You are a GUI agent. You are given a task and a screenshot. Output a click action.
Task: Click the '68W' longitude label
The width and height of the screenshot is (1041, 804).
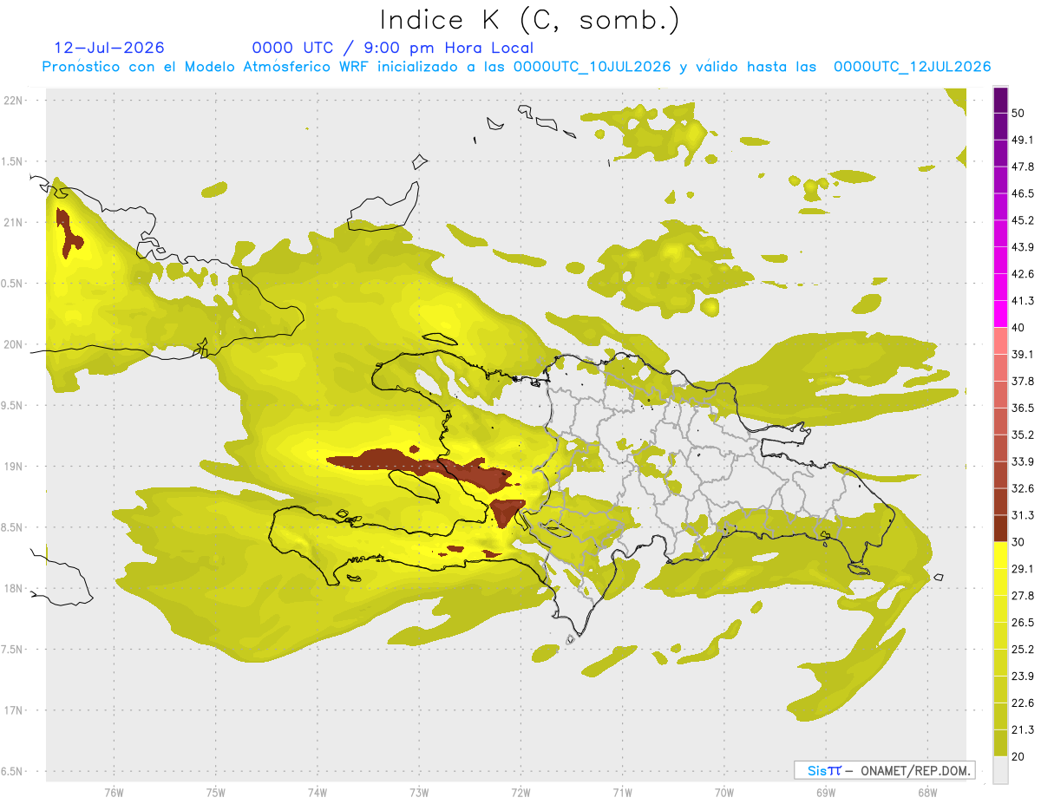[x=926, y=792]
